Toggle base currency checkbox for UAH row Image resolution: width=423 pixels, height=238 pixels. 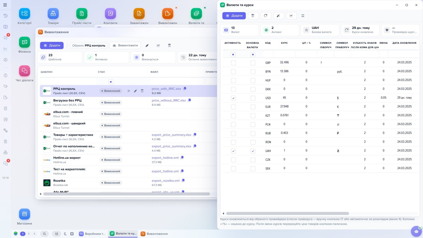tap(253, 151)
